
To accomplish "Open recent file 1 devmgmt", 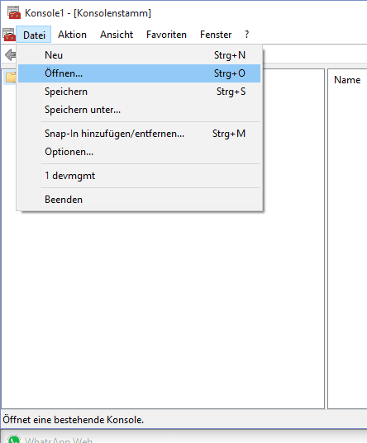I will click(x=140, y=176).
